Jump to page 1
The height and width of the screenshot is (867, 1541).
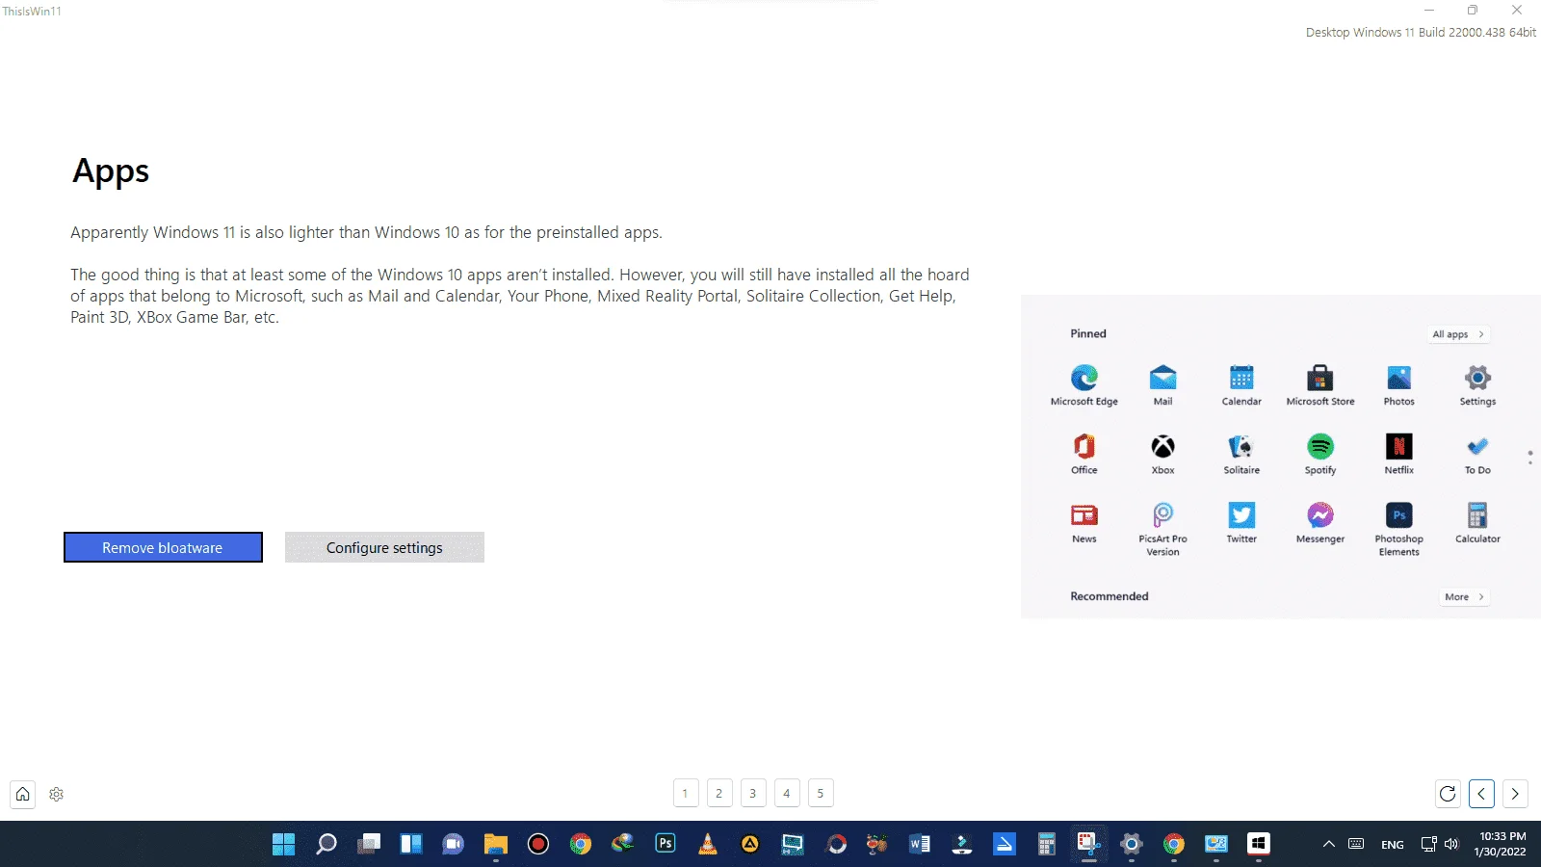686,793
